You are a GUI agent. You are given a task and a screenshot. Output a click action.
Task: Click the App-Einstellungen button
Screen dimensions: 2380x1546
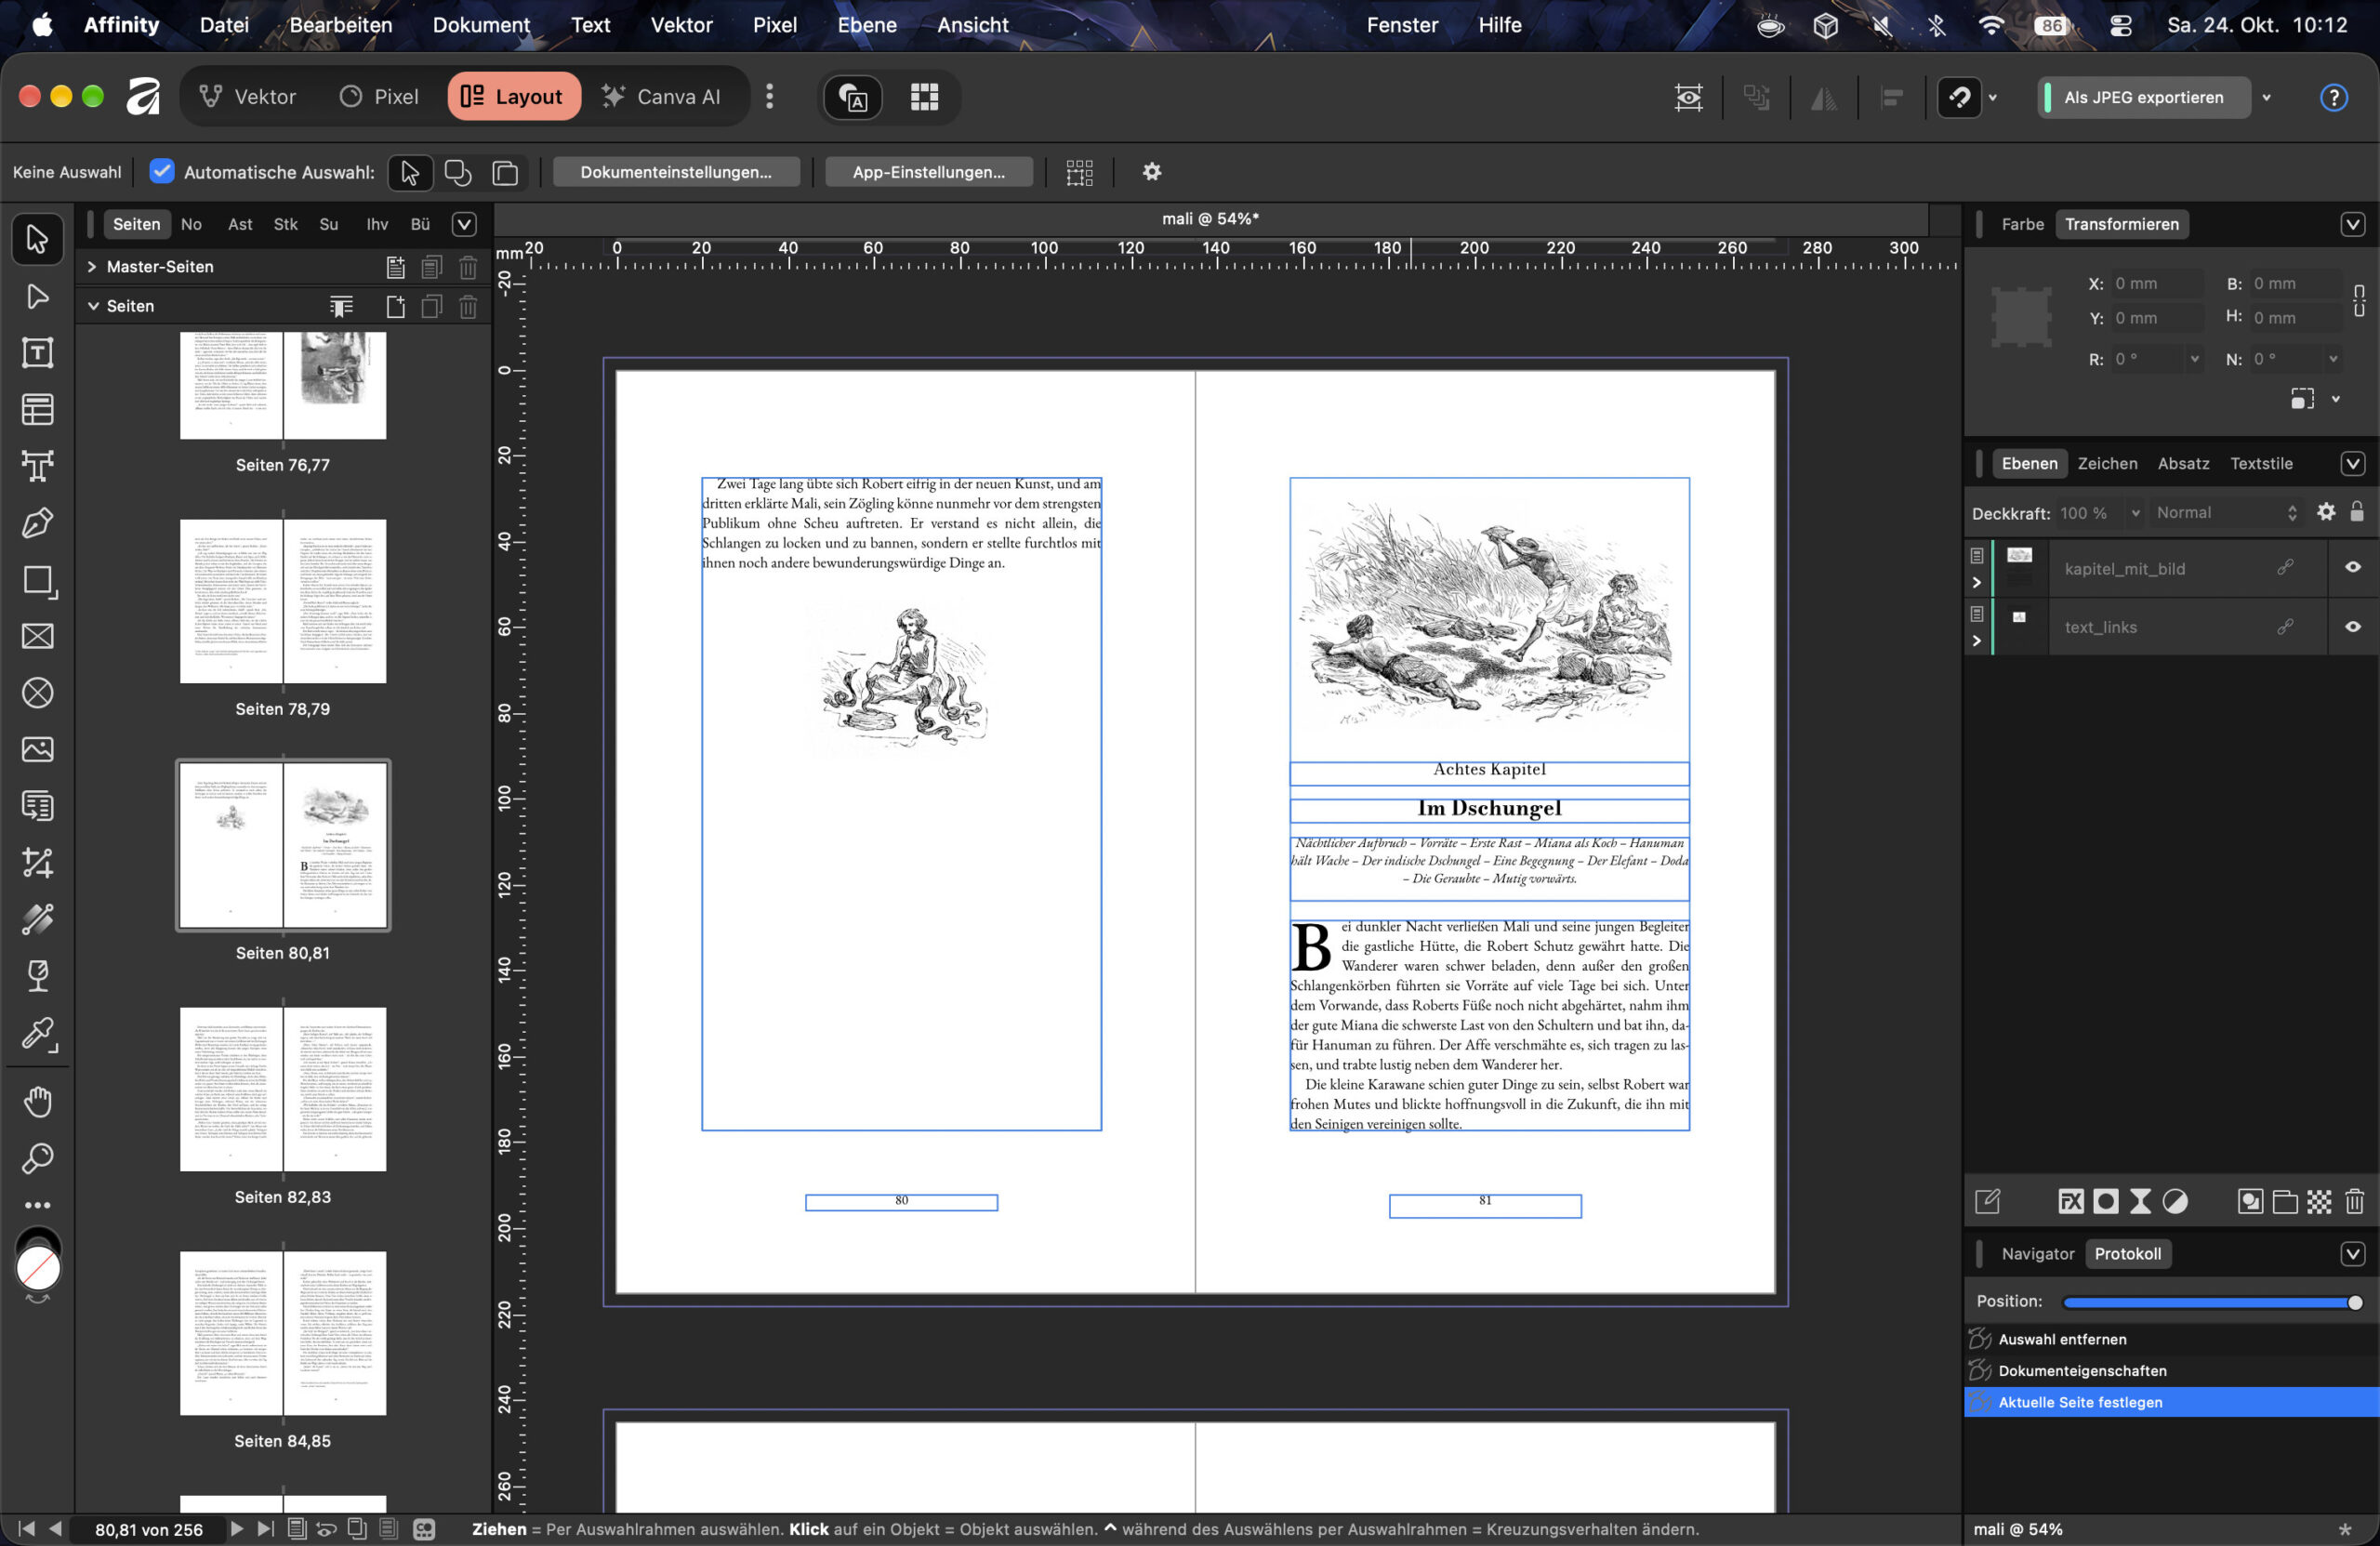(x=928, y=171)
